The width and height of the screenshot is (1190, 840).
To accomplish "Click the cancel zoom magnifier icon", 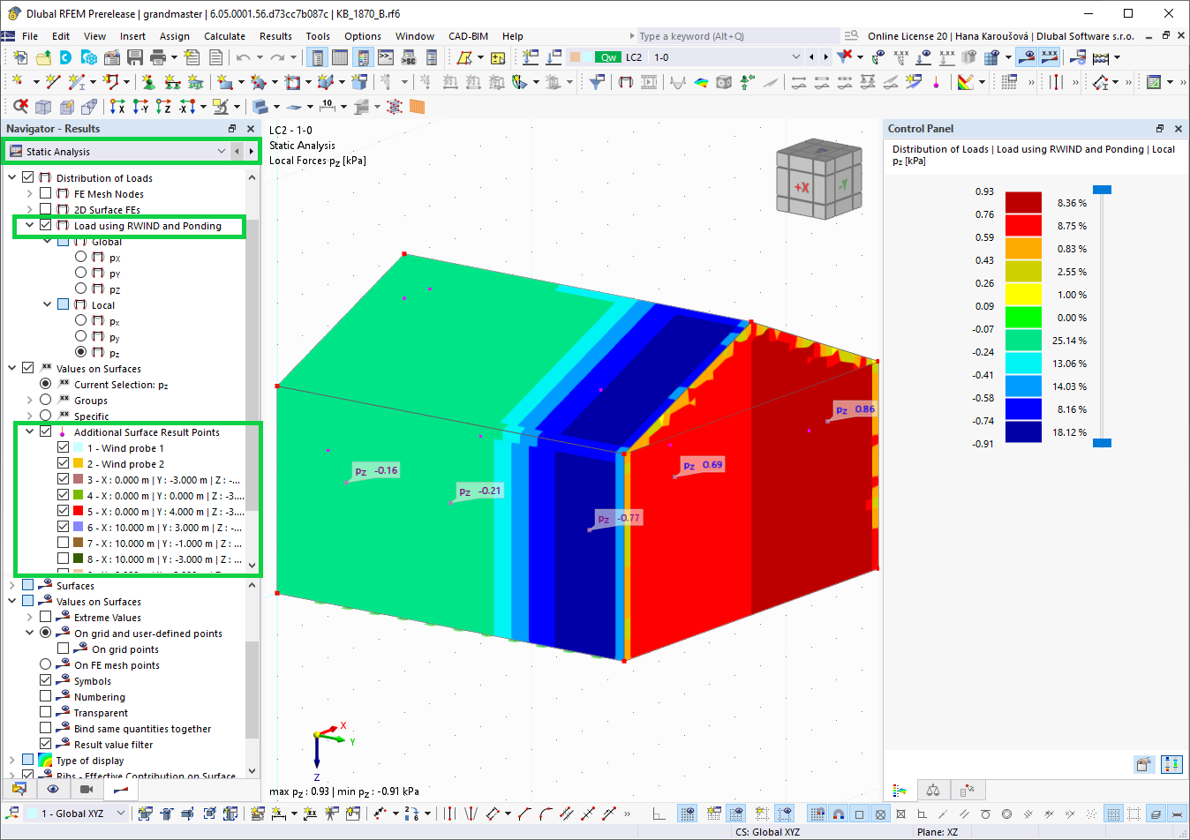I will (x=19, y=107).
